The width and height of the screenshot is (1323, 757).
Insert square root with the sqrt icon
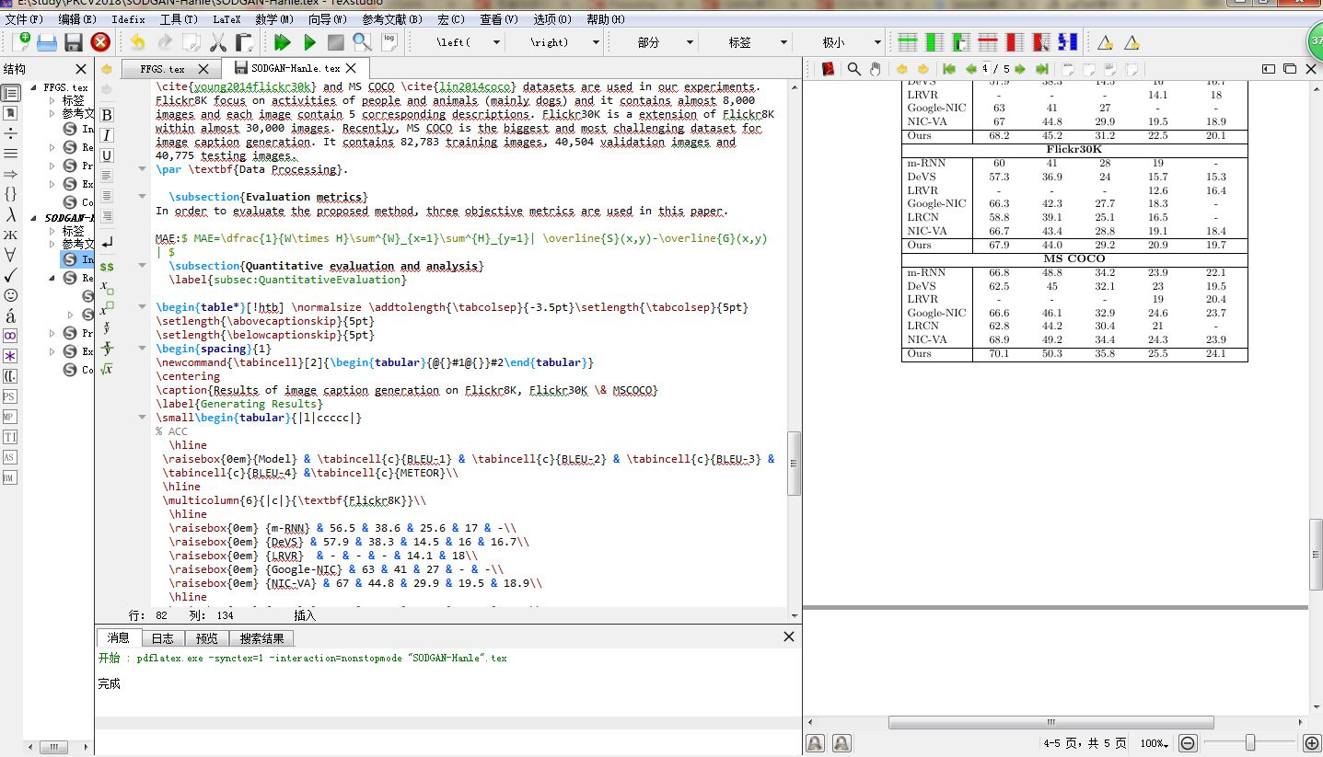click(x=107, y=369)
